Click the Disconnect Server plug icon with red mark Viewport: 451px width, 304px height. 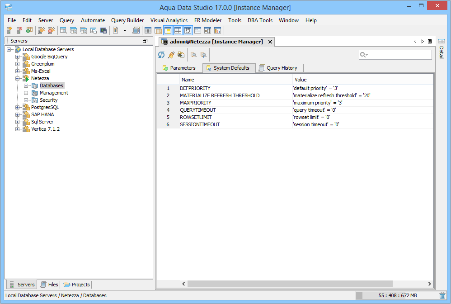click(x=52, y=30)
